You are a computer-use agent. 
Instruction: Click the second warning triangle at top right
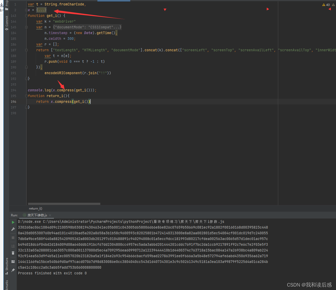333,5
